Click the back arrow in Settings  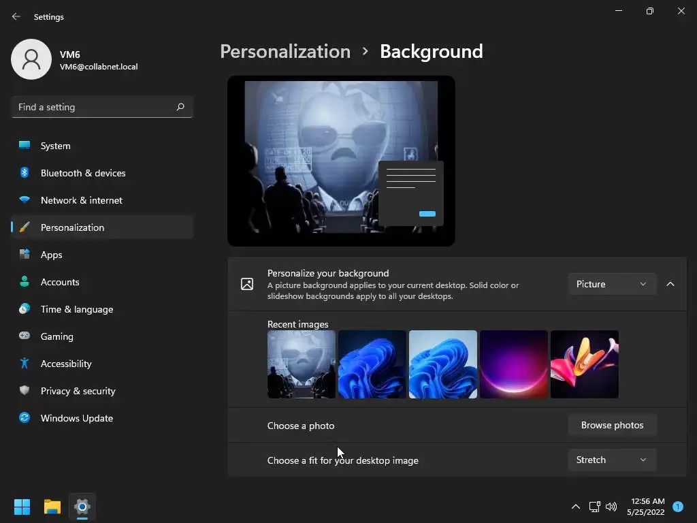[x=16, y=16]
